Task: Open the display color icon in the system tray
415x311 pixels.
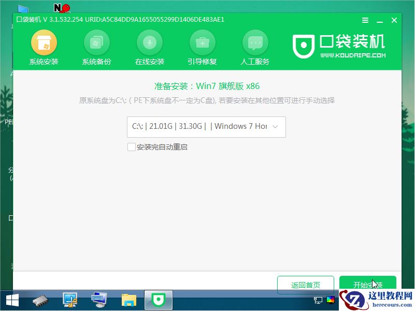Action: [x=330, y=300]
